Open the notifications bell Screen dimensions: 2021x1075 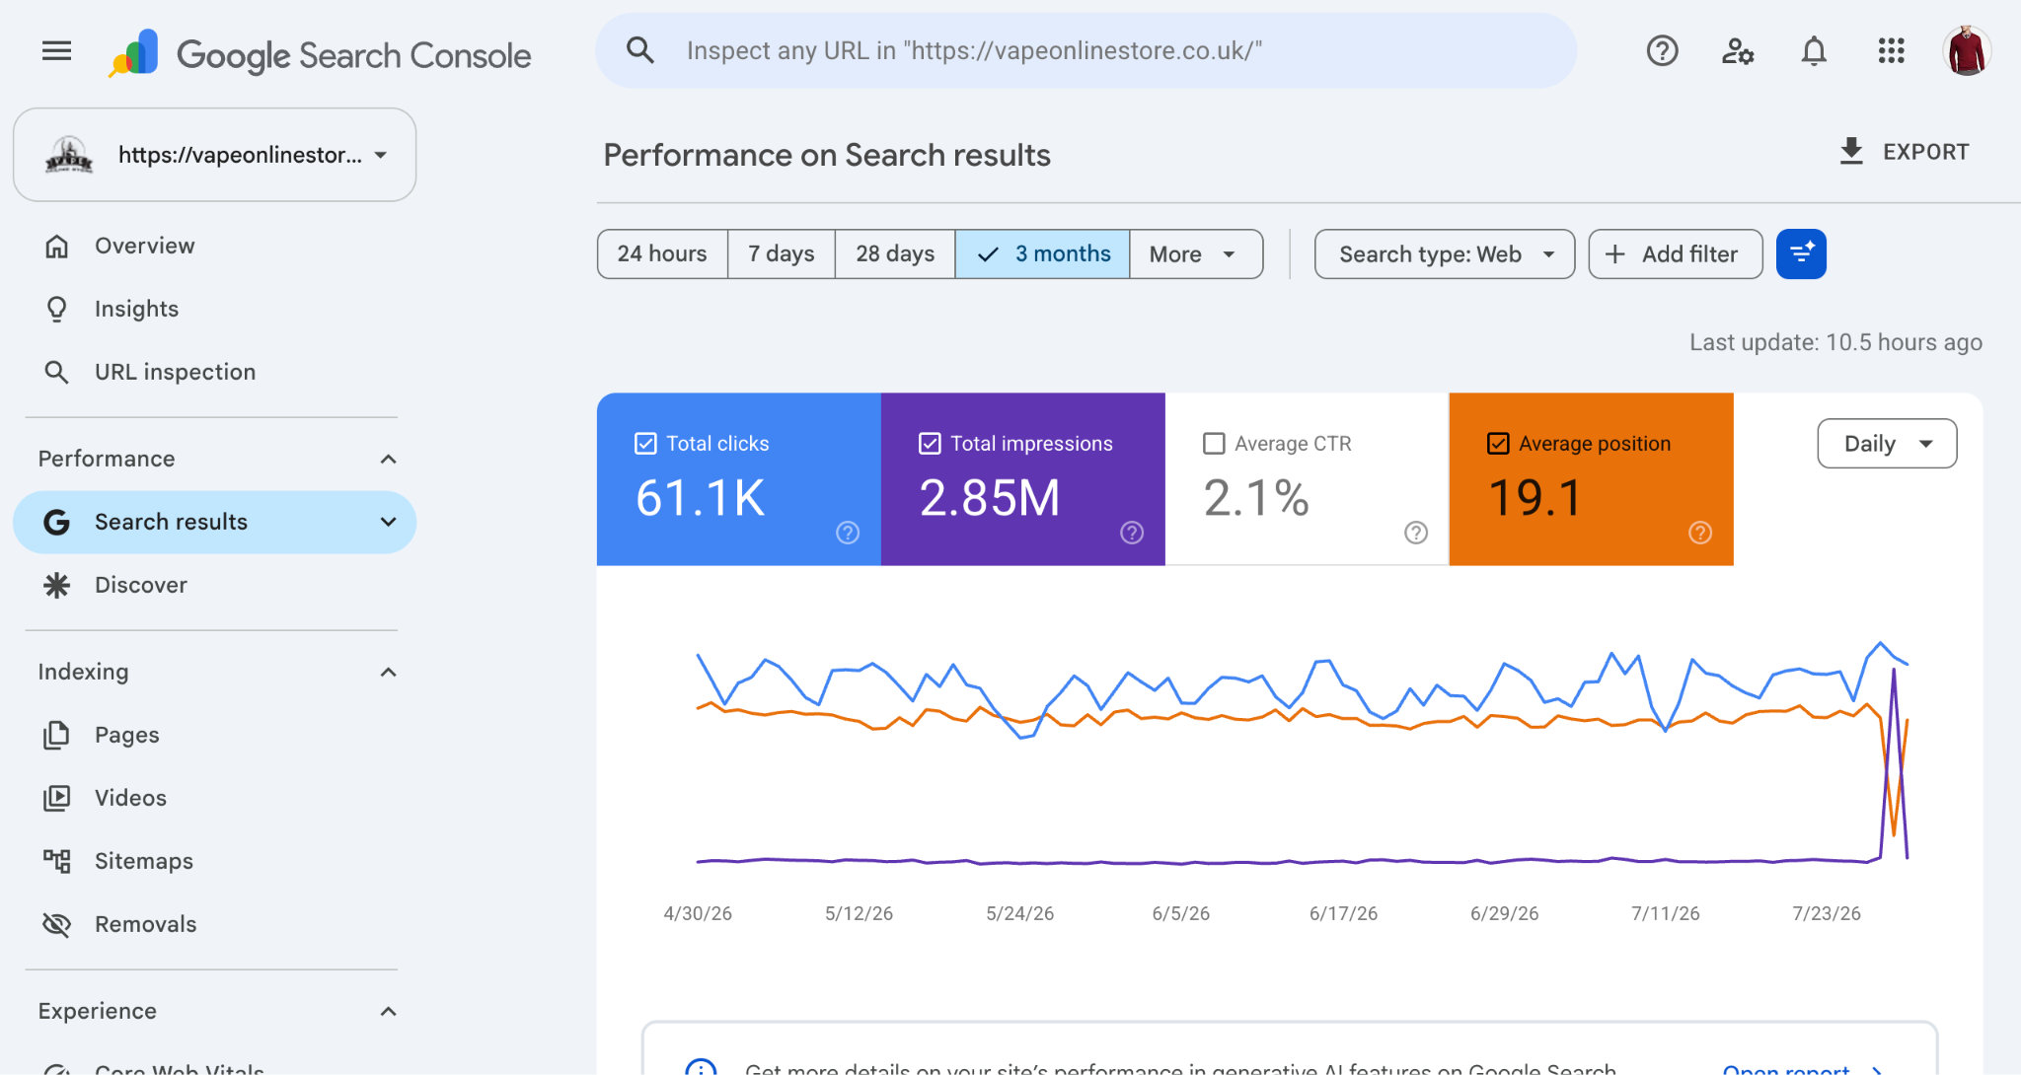click(x=1814, y=50)
